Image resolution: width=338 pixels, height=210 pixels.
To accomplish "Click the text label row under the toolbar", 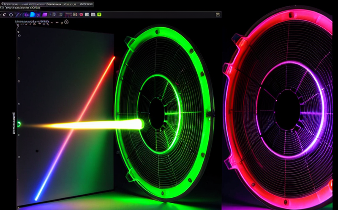I will (x=32, y=21).
